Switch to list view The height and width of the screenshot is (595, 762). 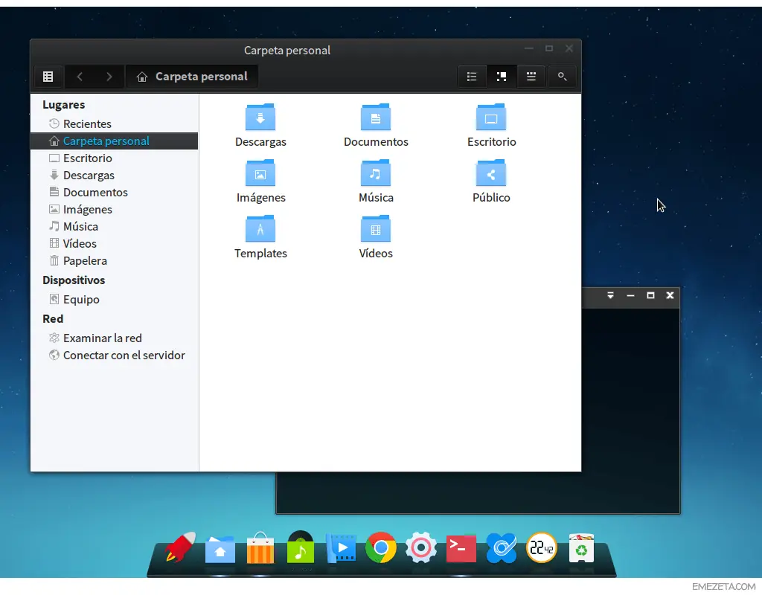pos(471,77)
